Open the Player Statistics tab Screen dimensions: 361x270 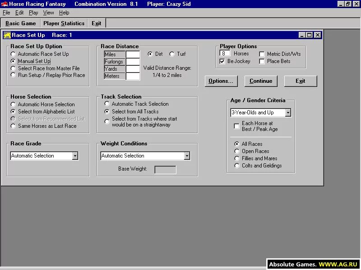64,23
